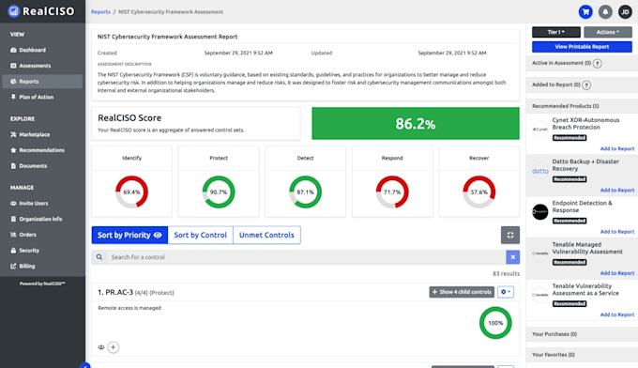Add Cynet XDR product to report
This screenshot has width=638, height=368.
coord(616,148)
